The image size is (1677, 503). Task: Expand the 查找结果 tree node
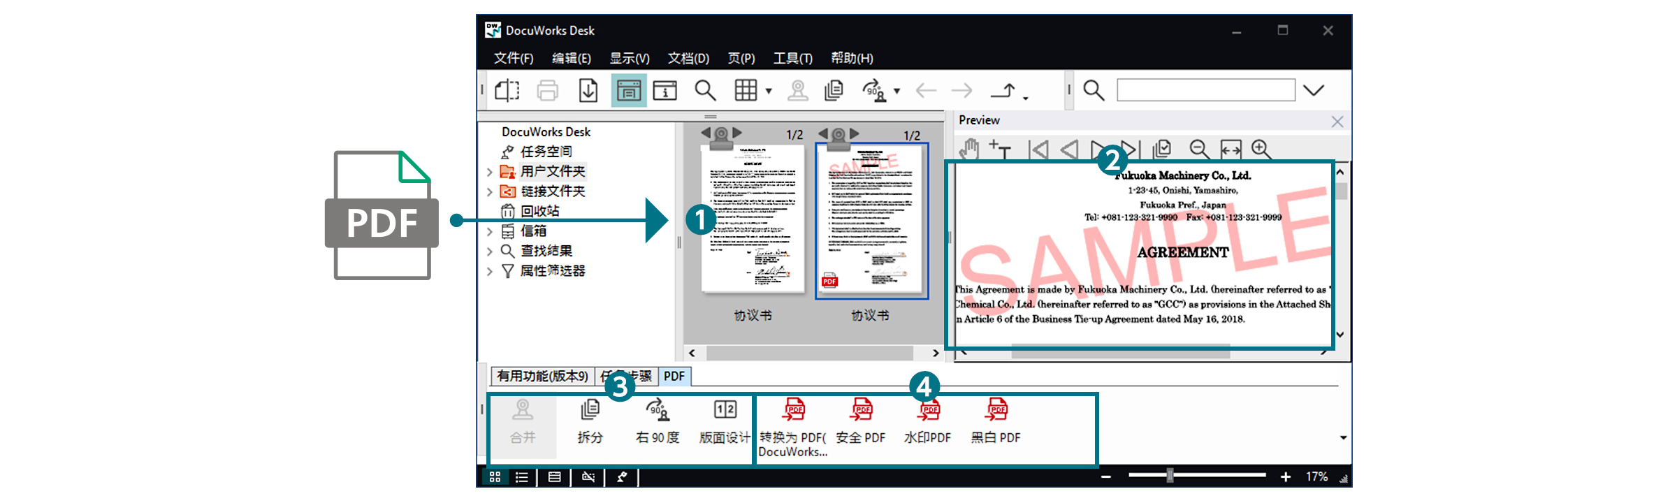tap(490, 251)
